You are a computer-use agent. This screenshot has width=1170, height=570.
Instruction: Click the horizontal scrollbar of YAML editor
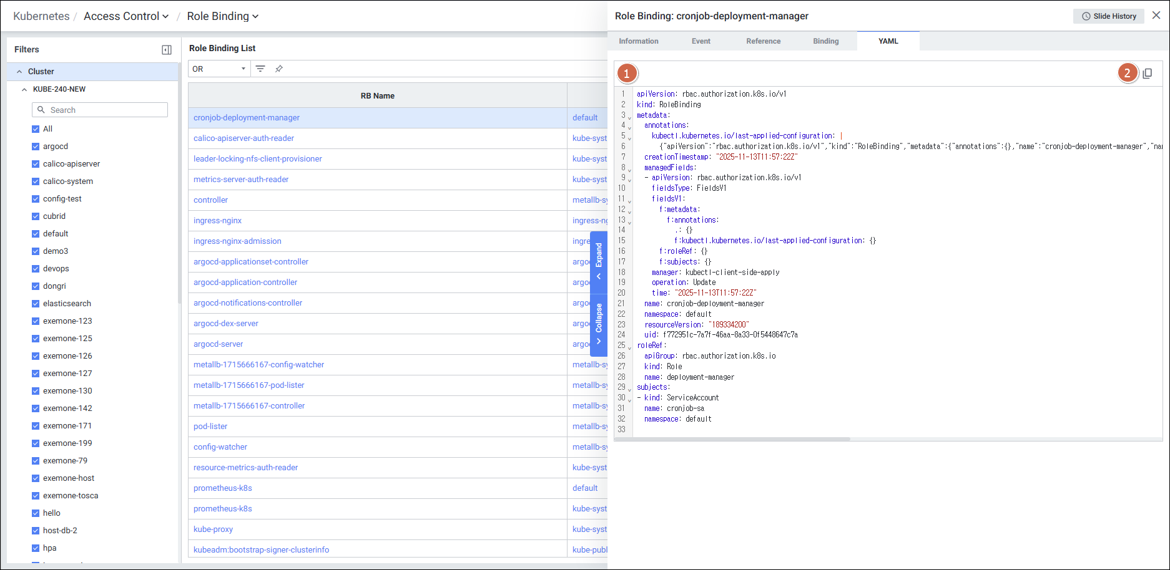(x=732, y=439)
